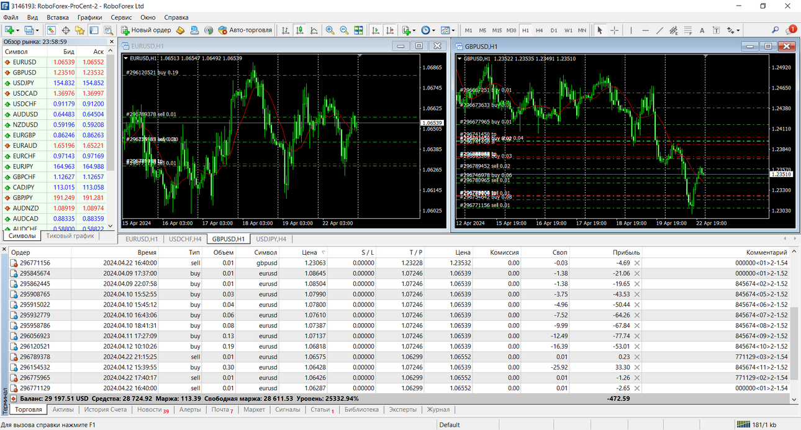Switch to candlestick chart type
Image resolution: width=801 pixels, height=430 pixels.
tap(300, 30)
